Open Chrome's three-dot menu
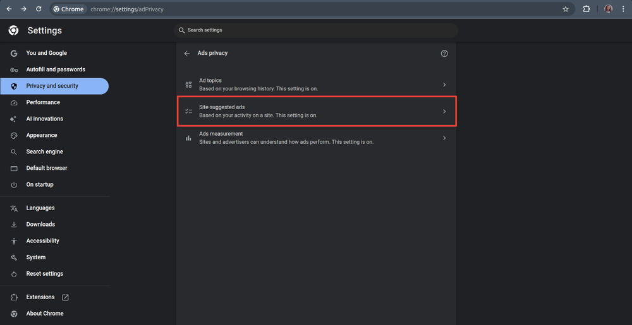The image size is (632, 325). click(623, 9)
